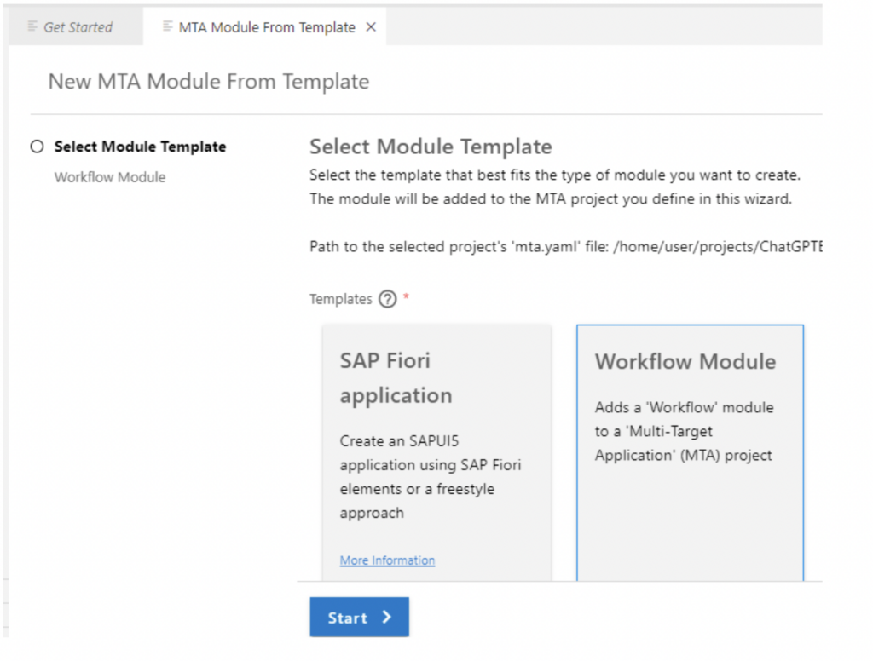Click the Workflow module description in the card
The height and width of the screenshot is (661, 873).
pos(684,431)
